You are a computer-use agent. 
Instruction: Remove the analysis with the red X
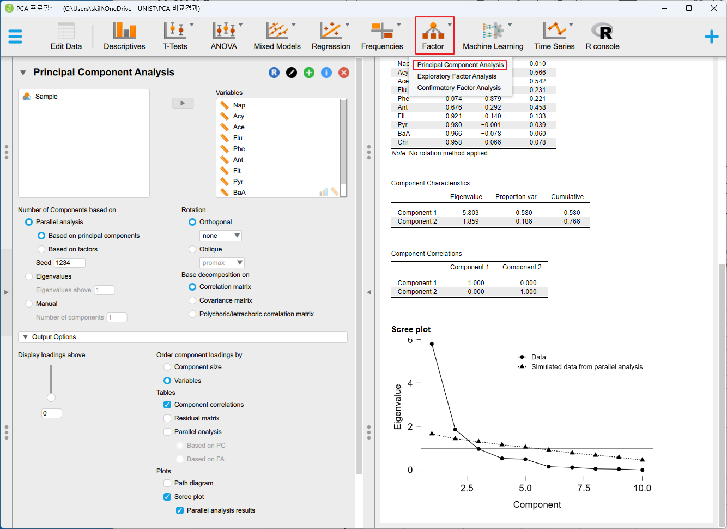pos(344,73)
